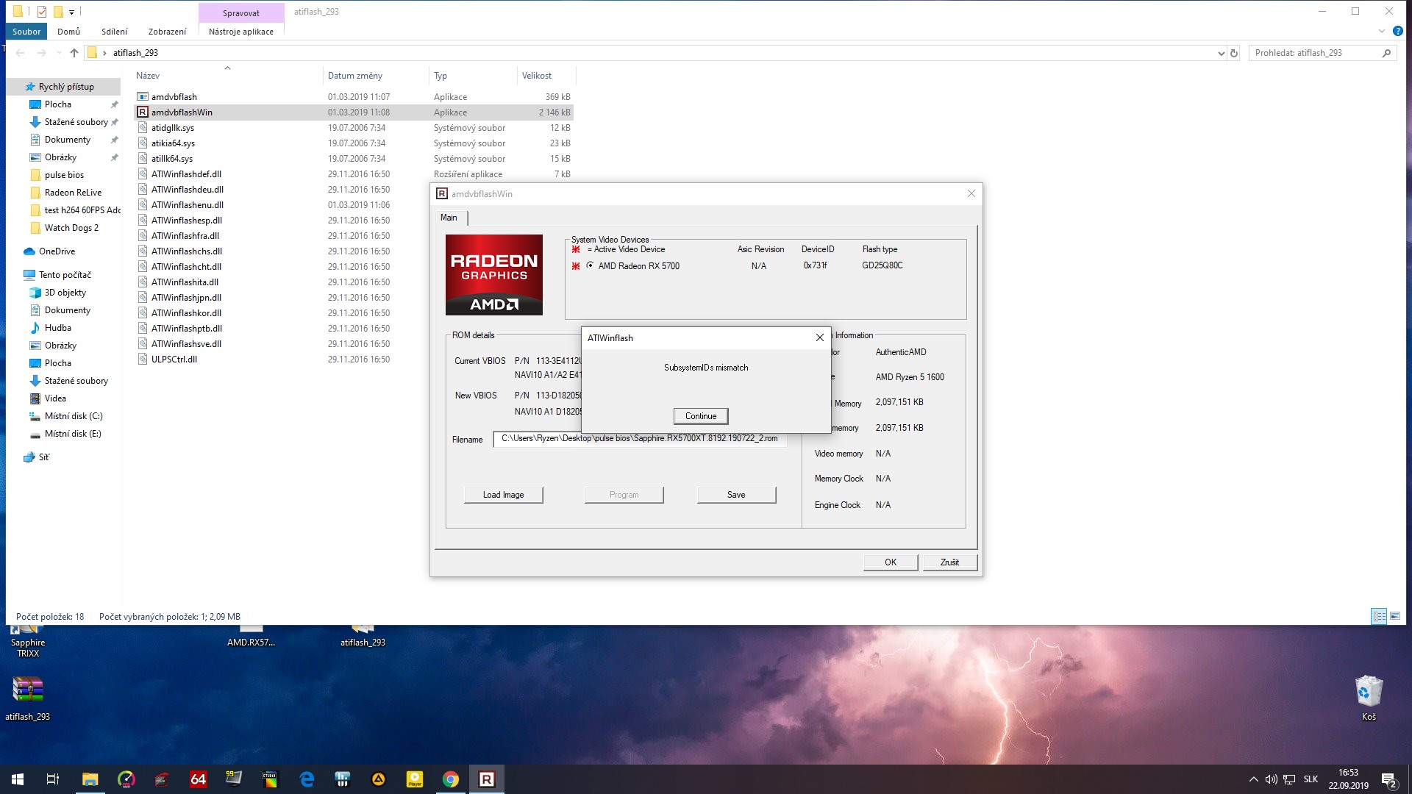Open the Watch Dogs 2 folder
This screenshot has height=794, width=1412.
click(x=71, y=228)
